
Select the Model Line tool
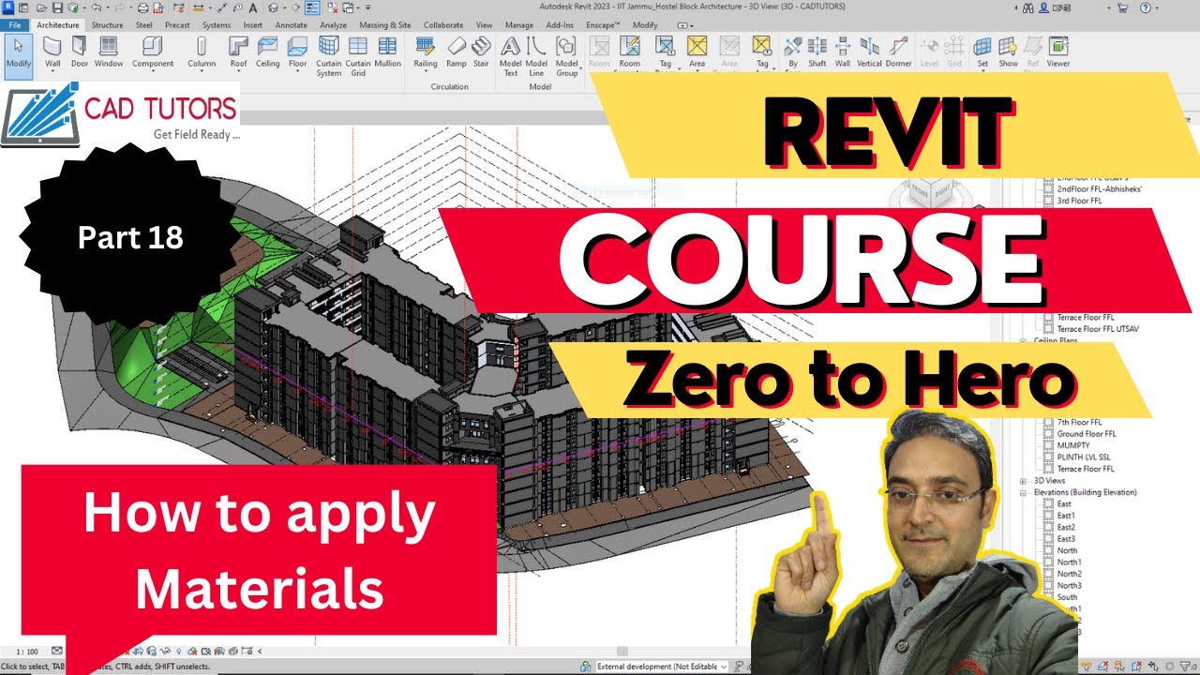point(536,56)
